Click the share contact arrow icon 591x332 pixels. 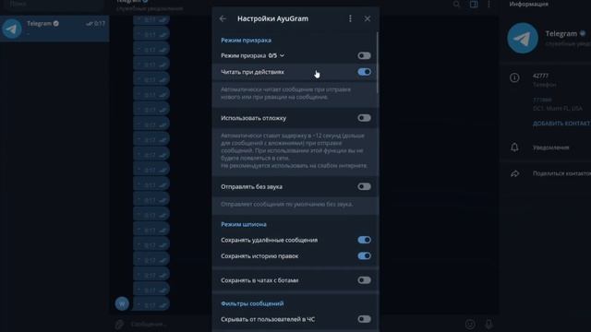[x=514, y=173]
